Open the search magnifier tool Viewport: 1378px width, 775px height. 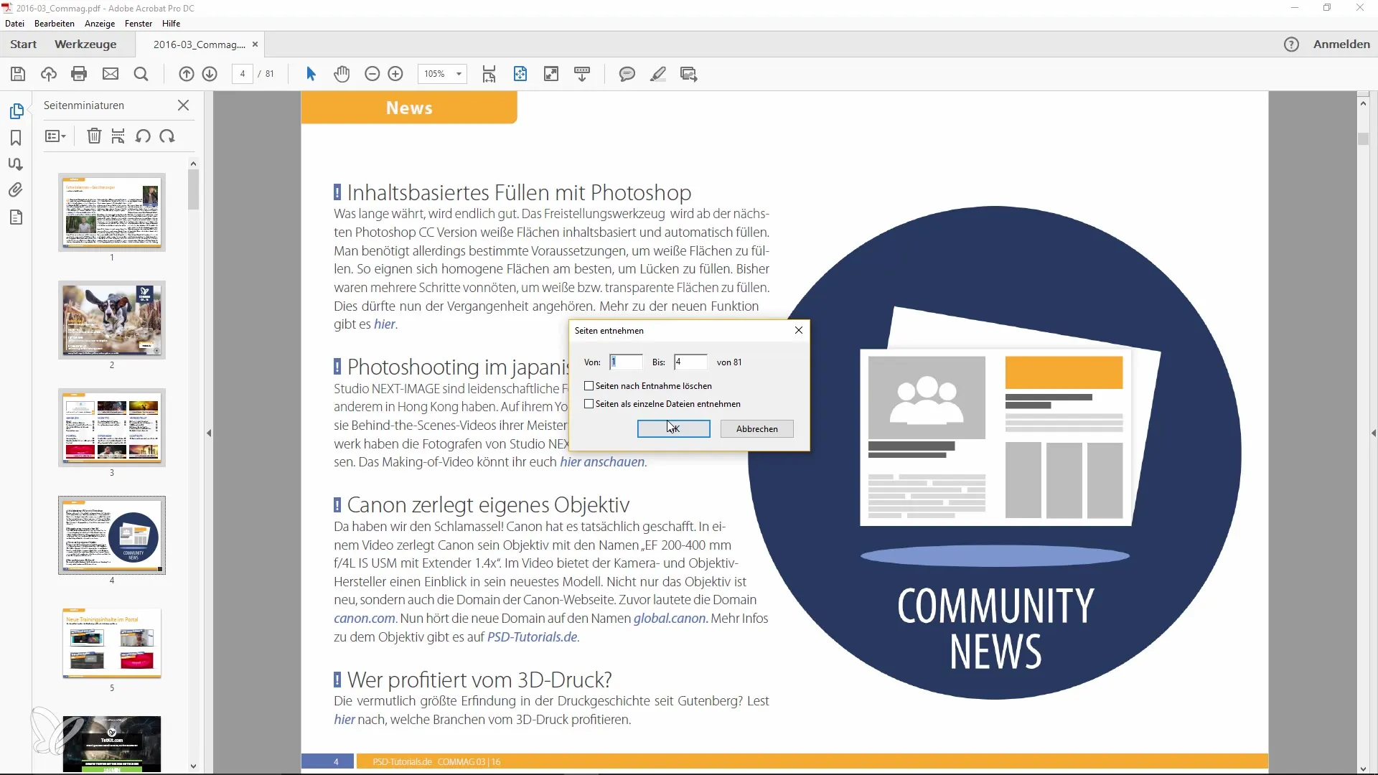coord(141,74)
